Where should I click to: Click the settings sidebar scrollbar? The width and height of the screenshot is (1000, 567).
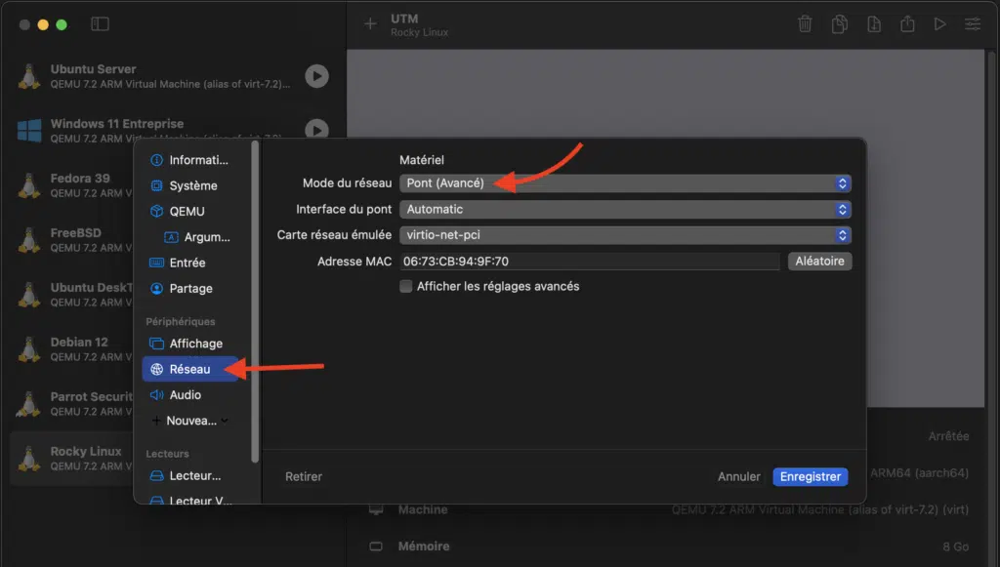tap(255, 303)
